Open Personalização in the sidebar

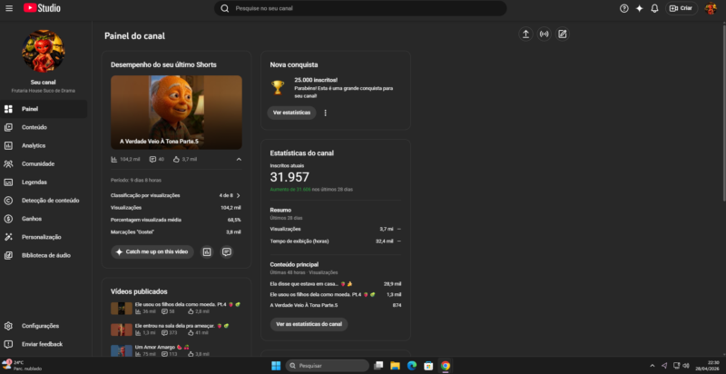click(x=44, y=237)
